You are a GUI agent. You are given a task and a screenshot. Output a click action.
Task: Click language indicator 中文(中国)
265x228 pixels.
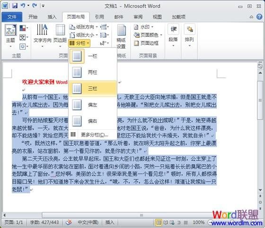click(88, 222)
